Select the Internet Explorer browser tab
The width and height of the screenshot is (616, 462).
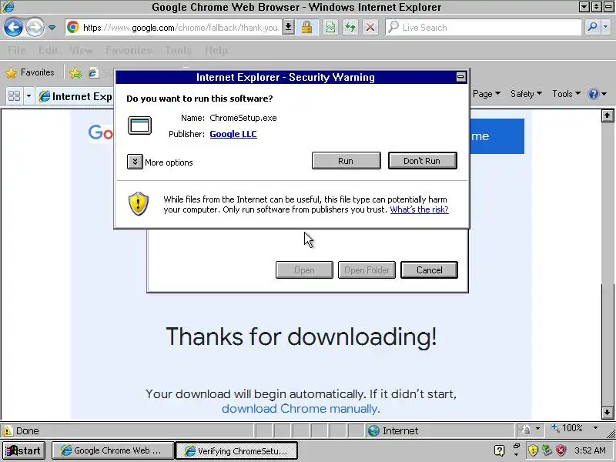pos(75,96)
